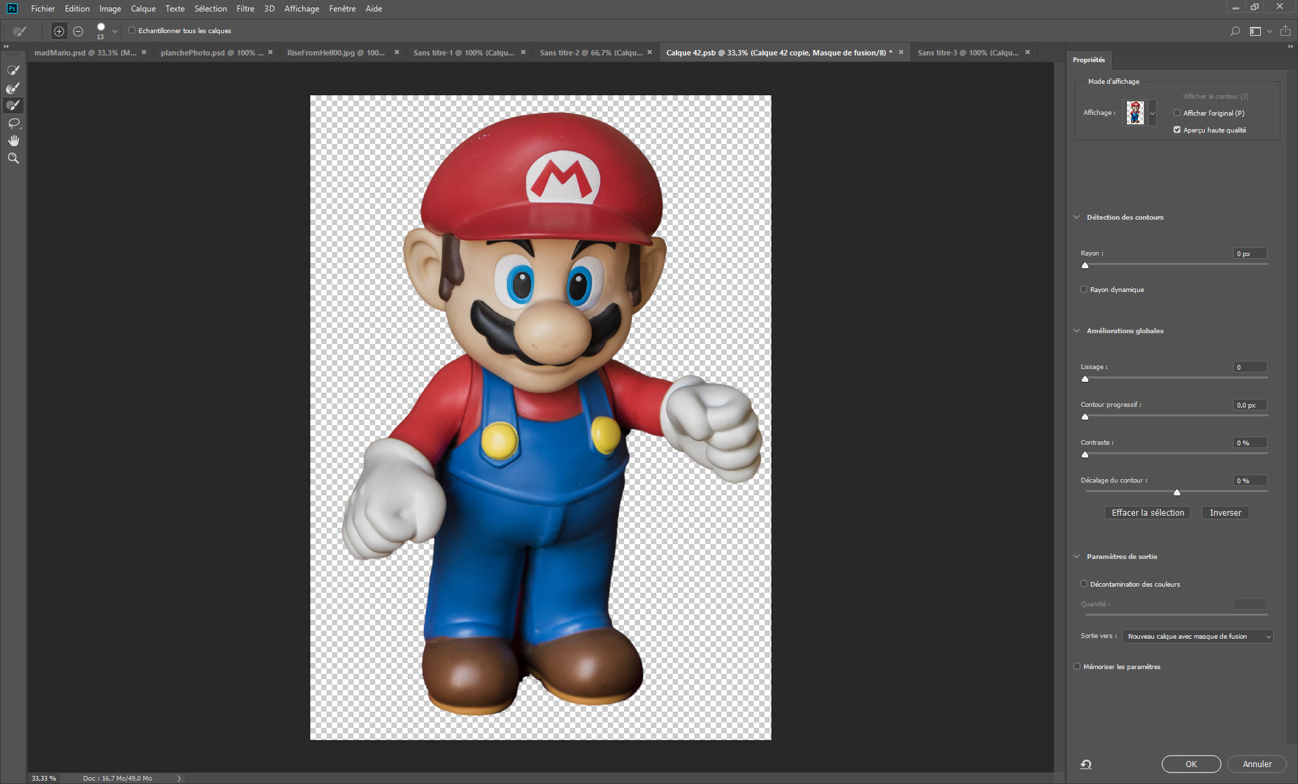Close the RiseFromHell00.jpg tab

397,52
